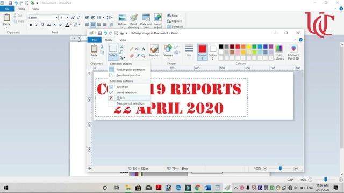Open Paint help via blue question mark
Image resolution: width=344 pixels, height=193 pixels.
point(300,40)
